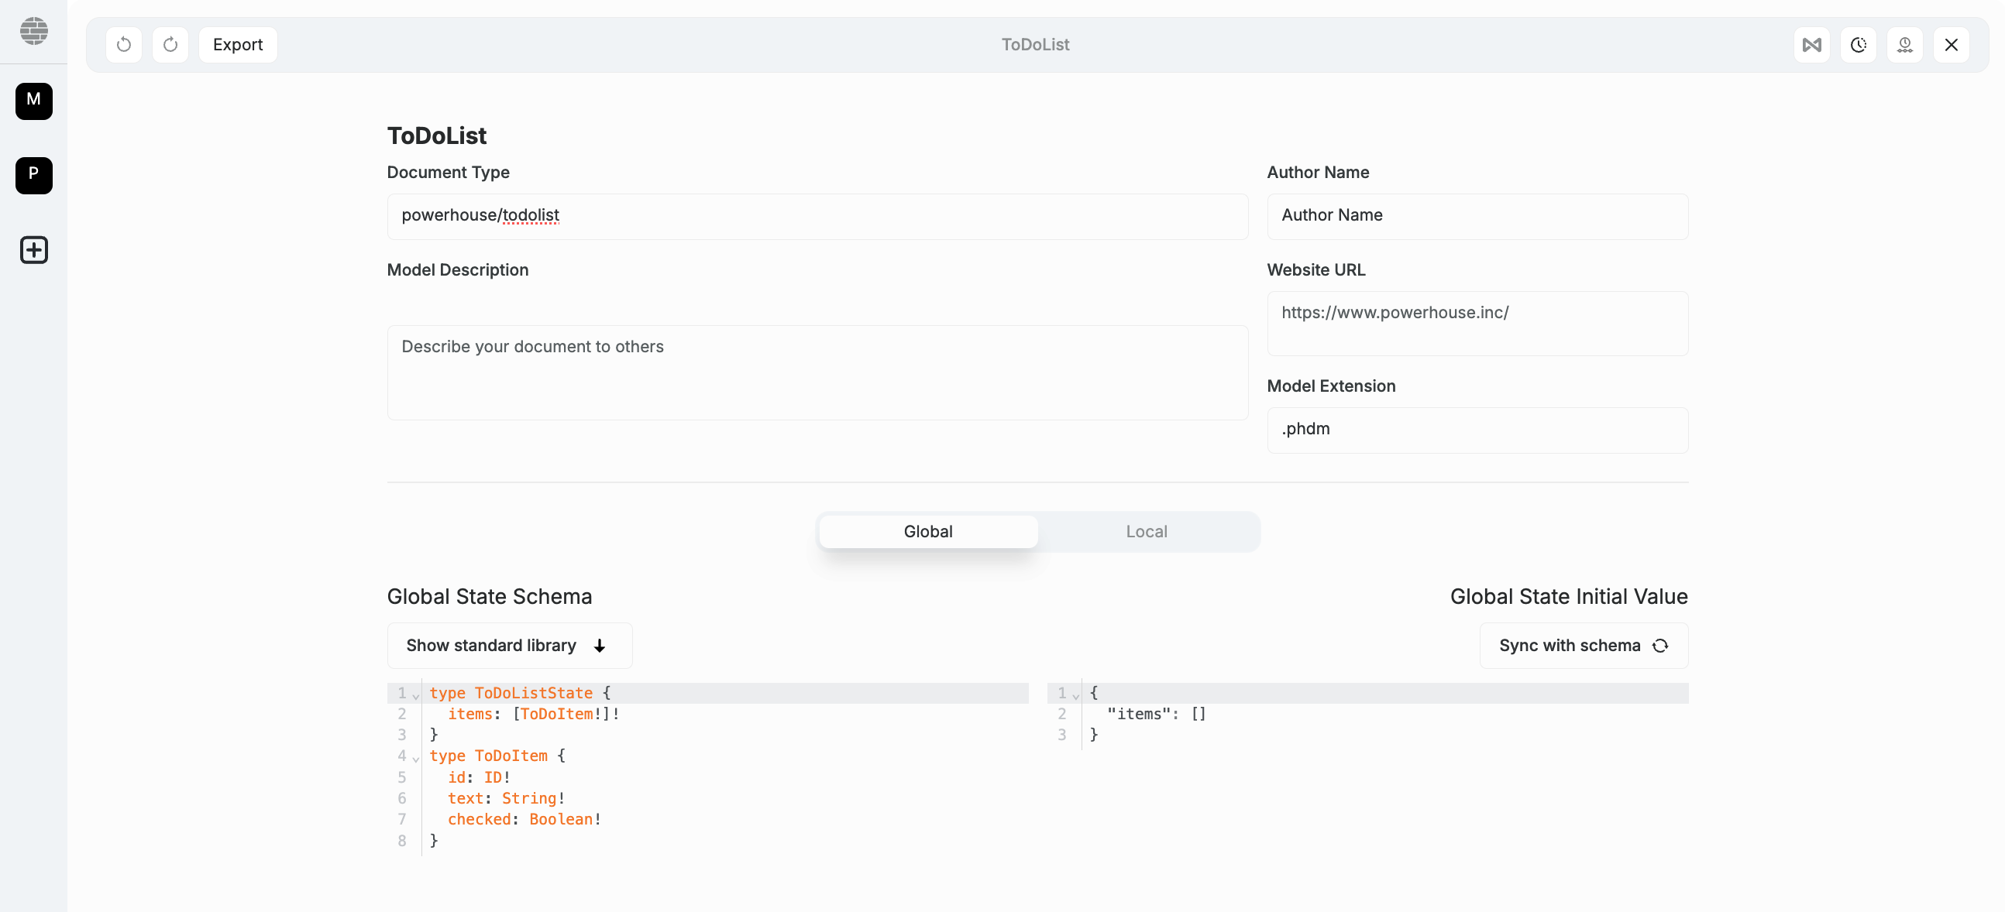Switch to the Local state tab
The height and width of the screenshot is (912, 2005).
[1146, 531]
